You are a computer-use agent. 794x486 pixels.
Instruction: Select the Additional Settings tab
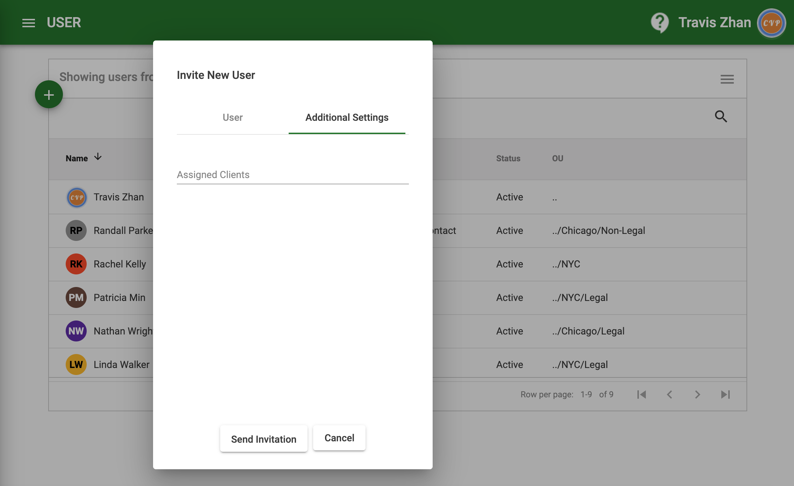point(347,118)
